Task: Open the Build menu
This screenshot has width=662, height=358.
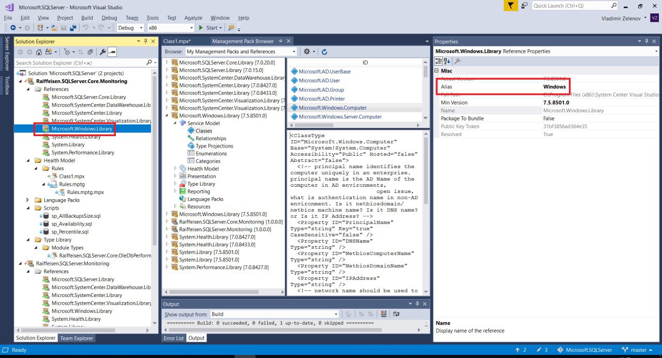Action: tap(87, 18)
